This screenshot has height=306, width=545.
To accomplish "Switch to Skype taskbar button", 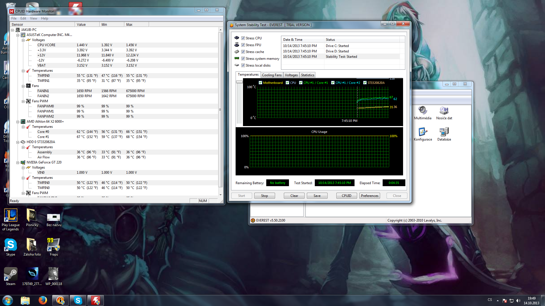I will point(78,300).
